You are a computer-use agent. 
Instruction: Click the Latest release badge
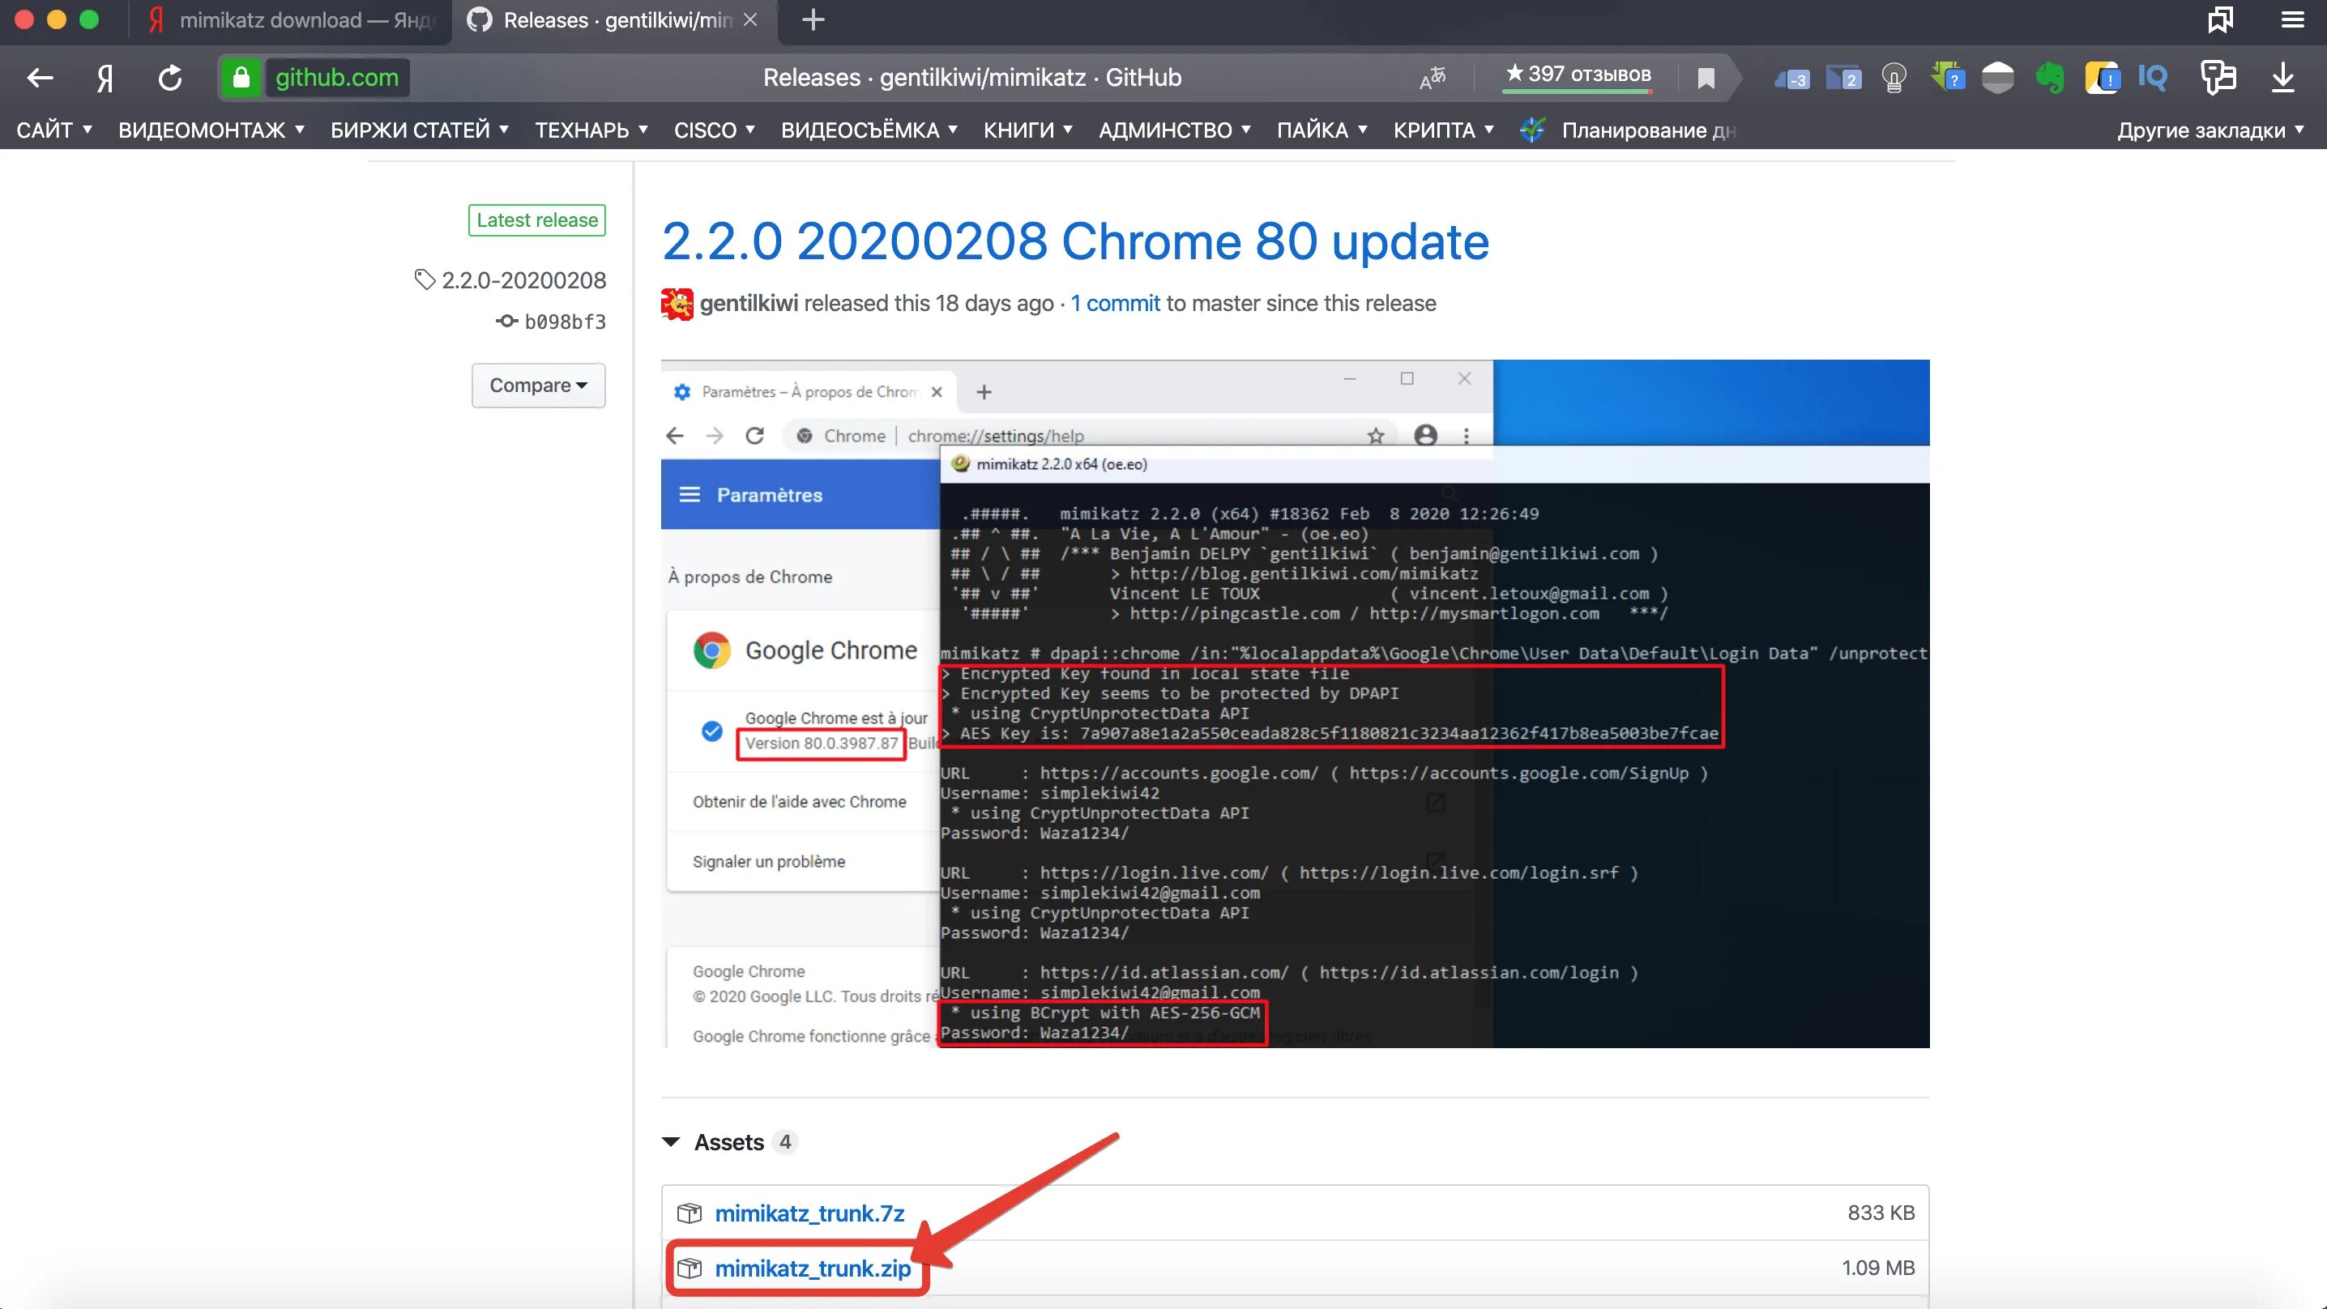(536, 220)
